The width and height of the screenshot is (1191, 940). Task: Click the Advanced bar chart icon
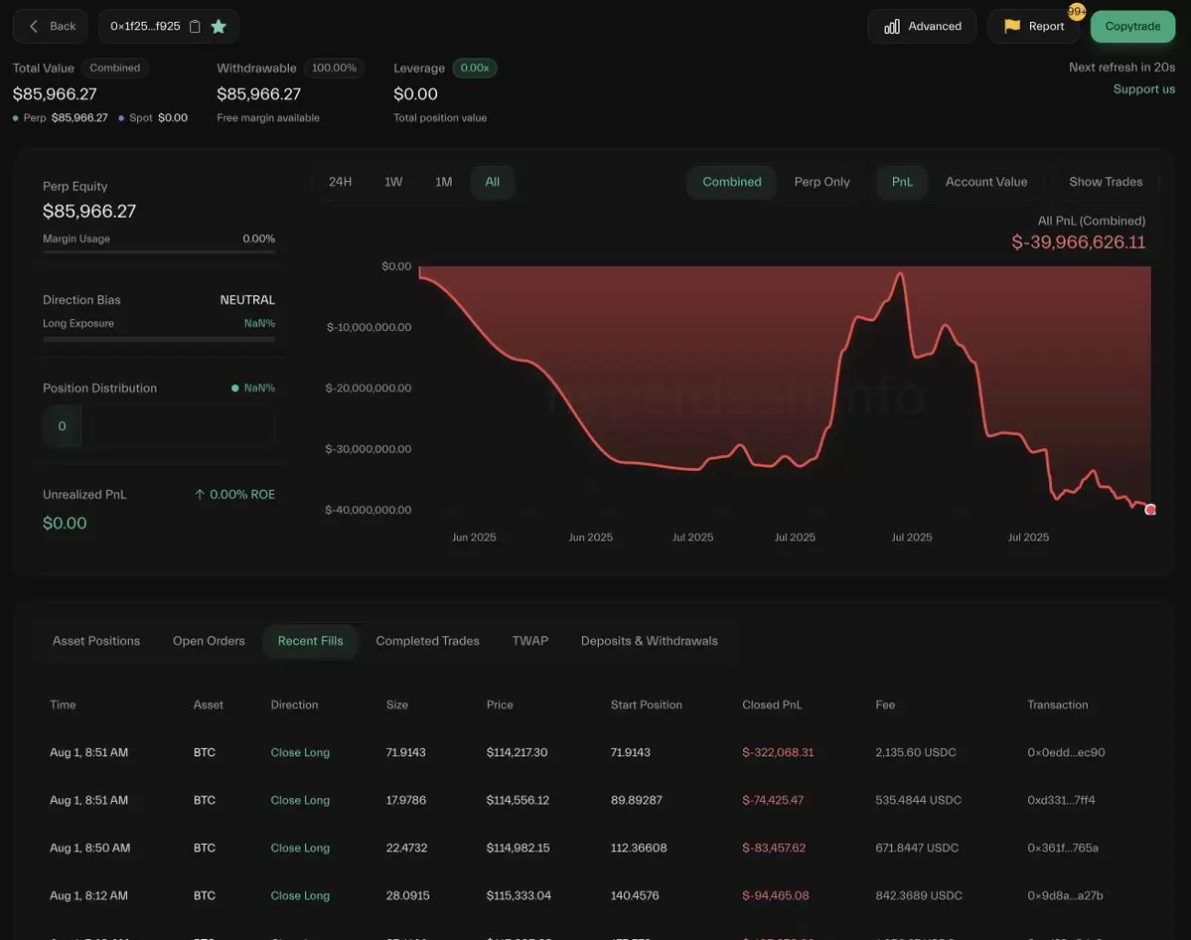click(x=892, y=27)
